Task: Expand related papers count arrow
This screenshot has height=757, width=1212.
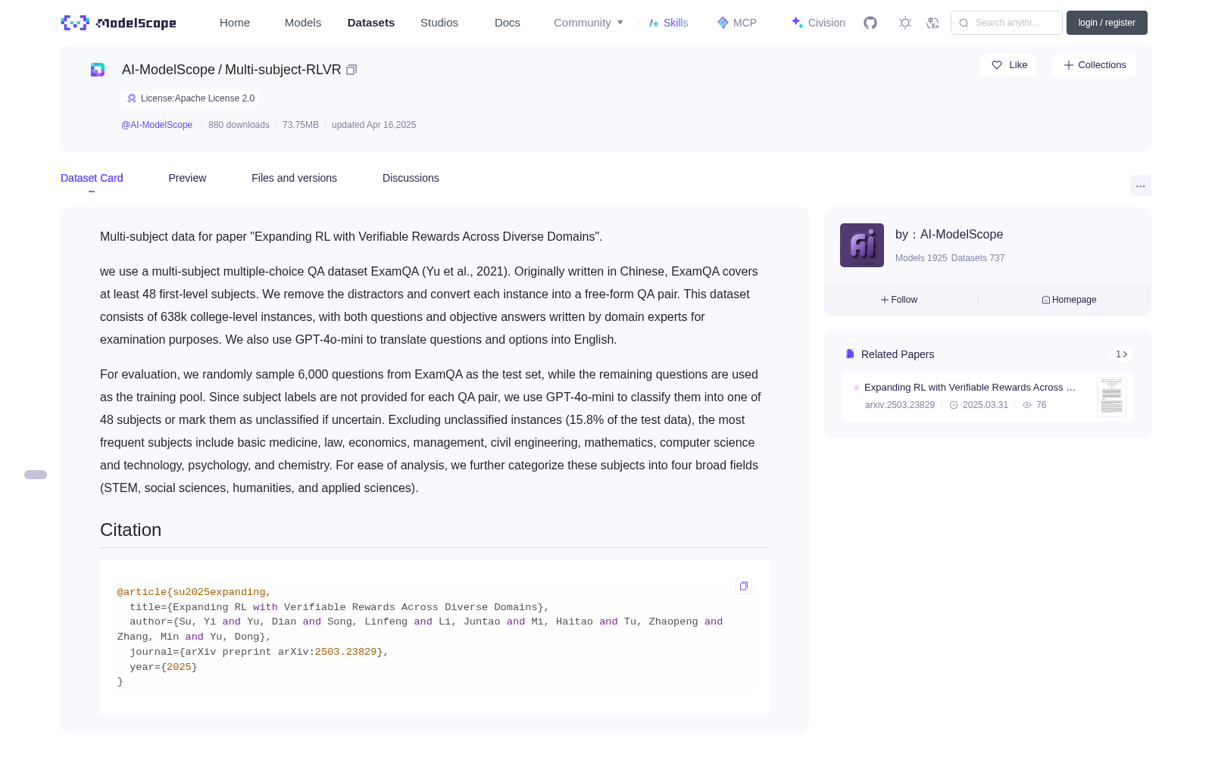Action: (1122, 354)
